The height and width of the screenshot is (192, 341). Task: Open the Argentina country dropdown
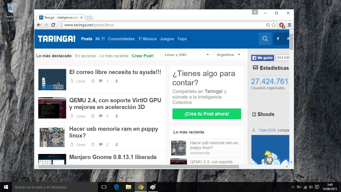(228, 54)
